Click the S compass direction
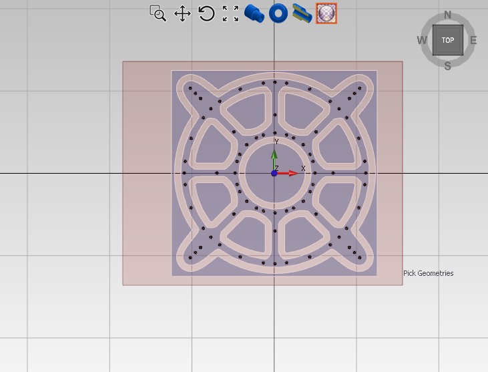488x372 pixels. pyautogui.click(x=447, y=66)
